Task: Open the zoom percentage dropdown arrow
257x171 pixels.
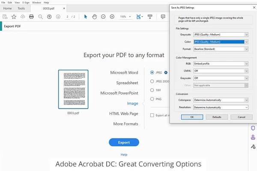Action: [130, 17]
